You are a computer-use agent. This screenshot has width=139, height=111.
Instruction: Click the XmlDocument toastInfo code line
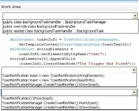[x=65, y=39]
